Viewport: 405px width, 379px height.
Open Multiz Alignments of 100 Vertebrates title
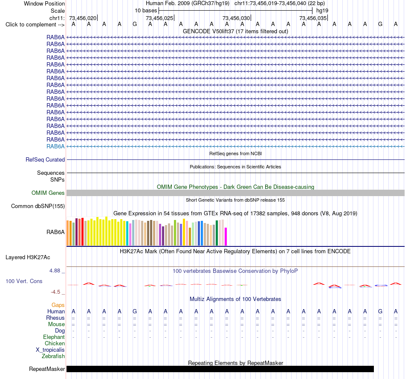235,299
